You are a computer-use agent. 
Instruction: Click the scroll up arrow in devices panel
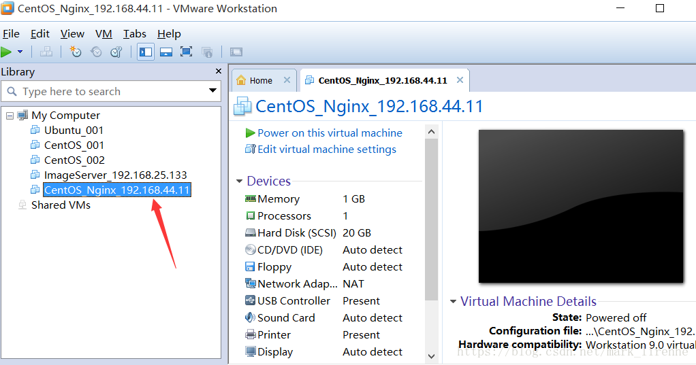(431, 132)
